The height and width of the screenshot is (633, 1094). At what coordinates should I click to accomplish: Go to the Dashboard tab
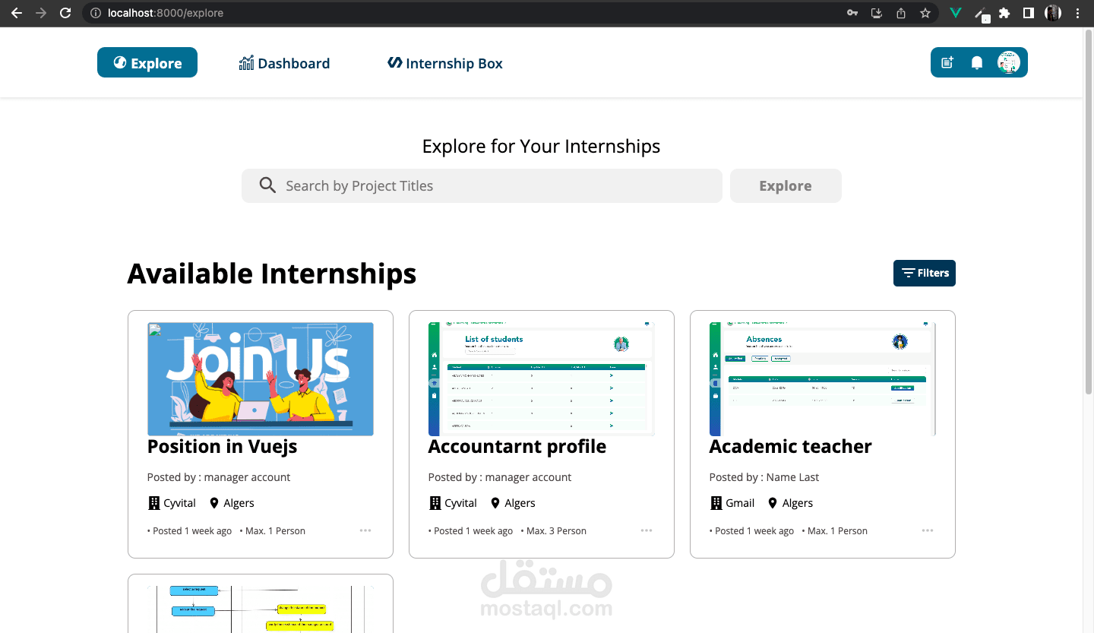click(284, 63)
